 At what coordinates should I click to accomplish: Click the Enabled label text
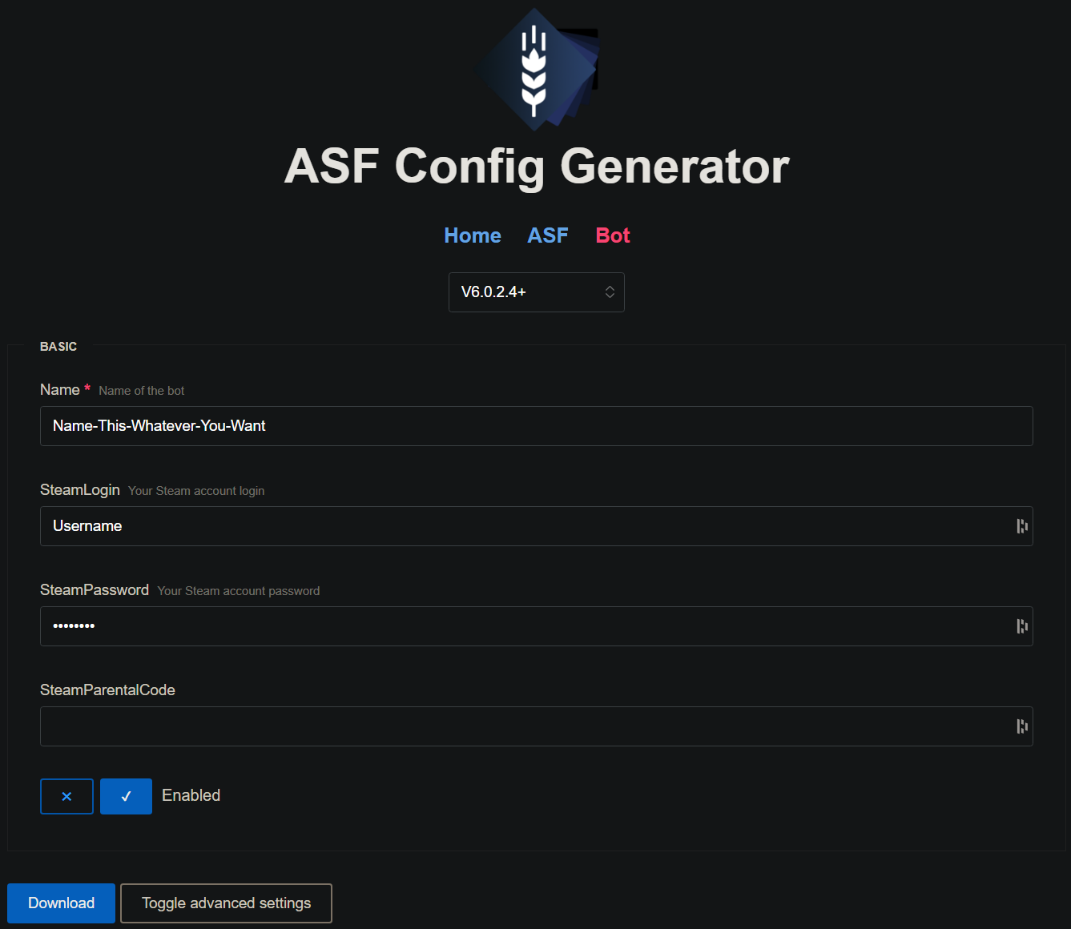[191, 795]
